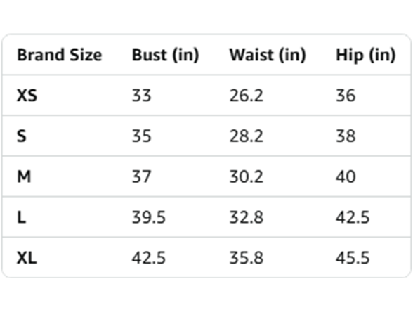Click the S hip value 38
Viewport: 413px width, 310px height.
coord(346,136)
